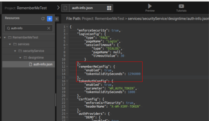Click the search magnifier icon
Viewport: 209px width, 121px height.
coord(8,28)
